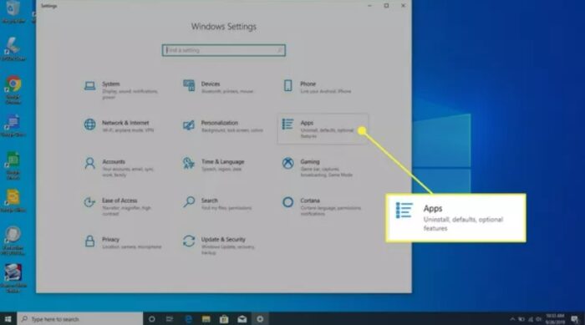Open File Explorer from the taskbar
Image resolution: width=585 pixels, height=325 pixels.
coord(206,319)
